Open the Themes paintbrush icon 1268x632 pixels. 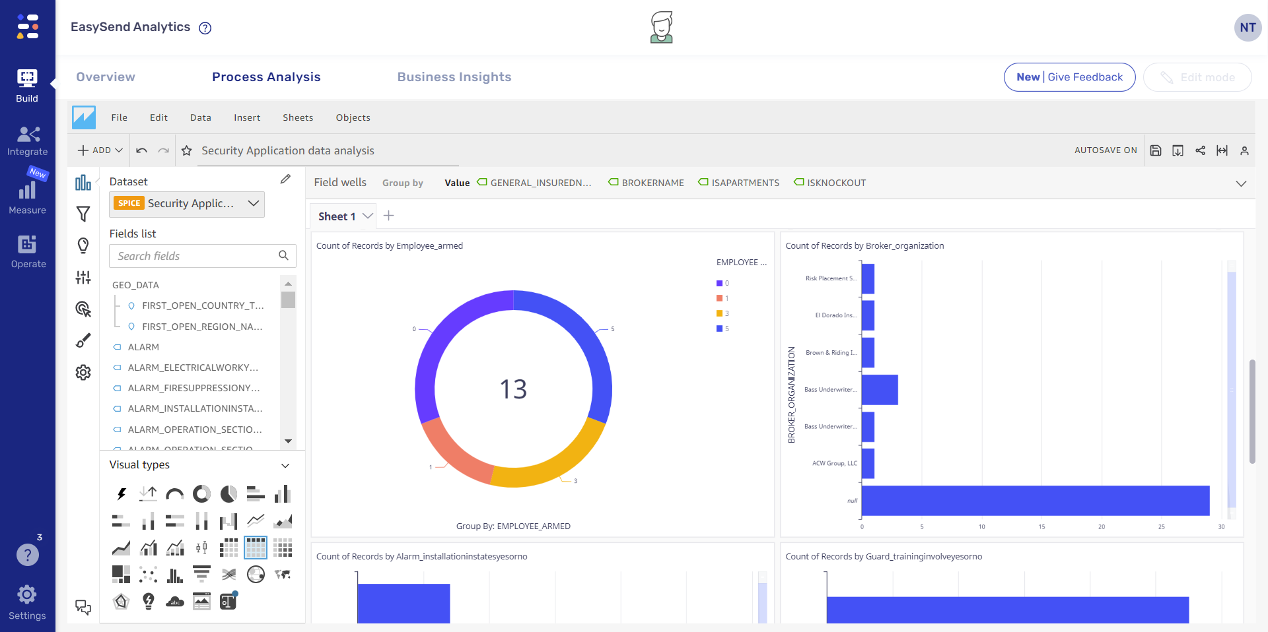pyautogui.click(x=83, y=340)
